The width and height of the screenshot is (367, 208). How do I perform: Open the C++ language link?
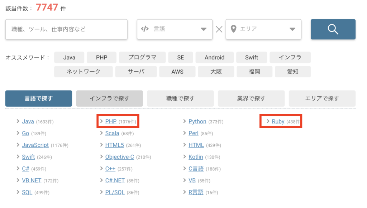pos(110,169)
